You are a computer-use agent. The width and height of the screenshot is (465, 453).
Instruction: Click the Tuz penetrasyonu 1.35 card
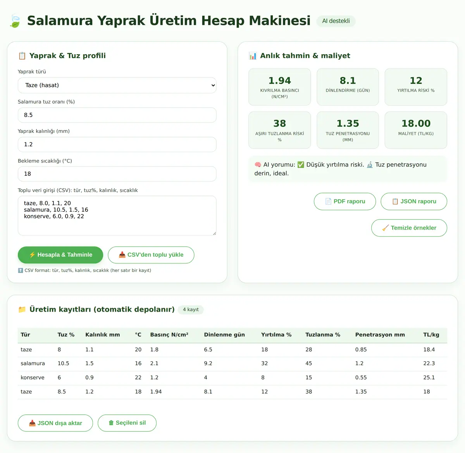(348, 130)
